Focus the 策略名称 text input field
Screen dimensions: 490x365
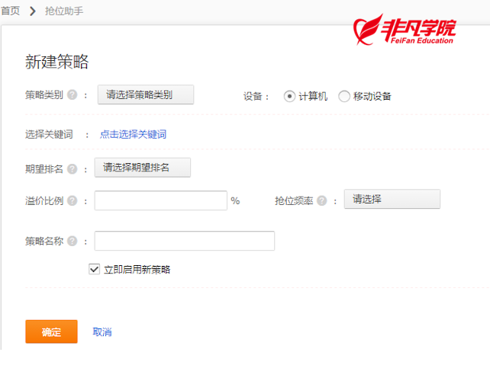(185, 241)
